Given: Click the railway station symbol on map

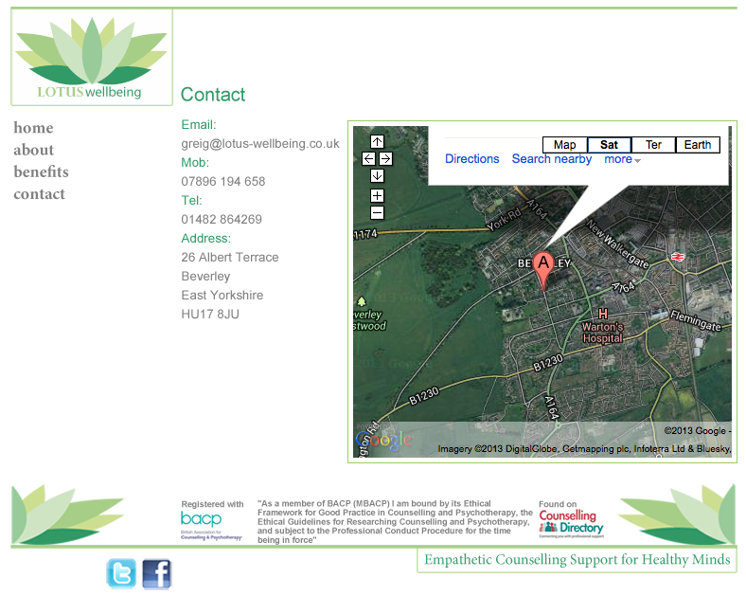Looking at the screenshot, I should (678, 257).
